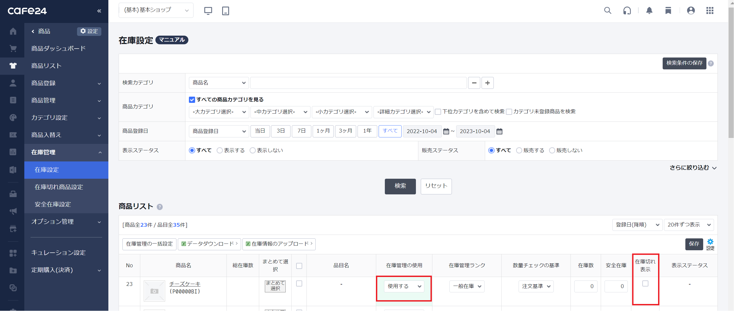Switch to mobile preview icon
Image resolution: width=734 pixels, height=311 pixels.
click(x=225, y=11)
